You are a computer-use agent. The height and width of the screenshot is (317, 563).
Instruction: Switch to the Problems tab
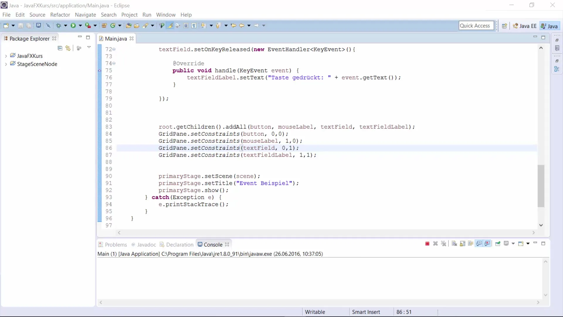pyautogui.click(x=113, y=245)
